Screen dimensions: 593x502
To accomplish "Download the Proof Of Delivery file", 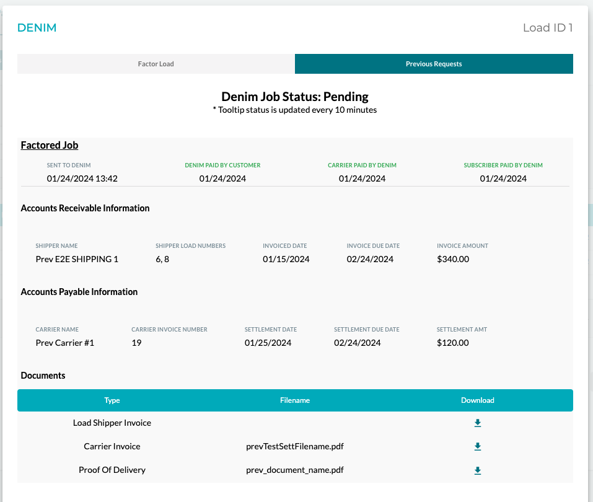I will tap(477, 470).
